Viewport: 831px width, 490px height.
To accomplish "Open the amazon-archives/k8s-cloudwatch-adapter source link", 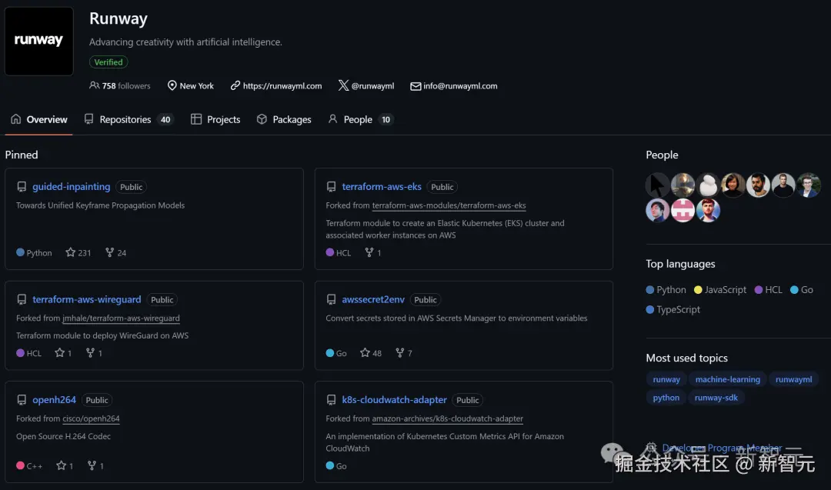I will tap(447, 418).
